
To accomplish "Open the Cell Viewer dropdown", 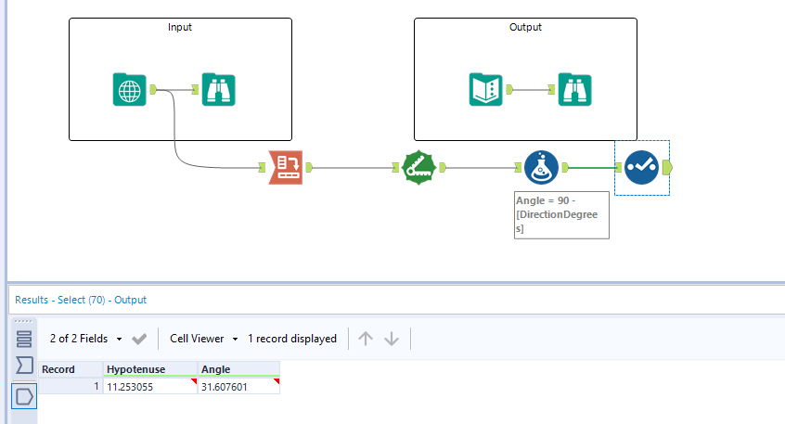I will [x=204, y=339].
